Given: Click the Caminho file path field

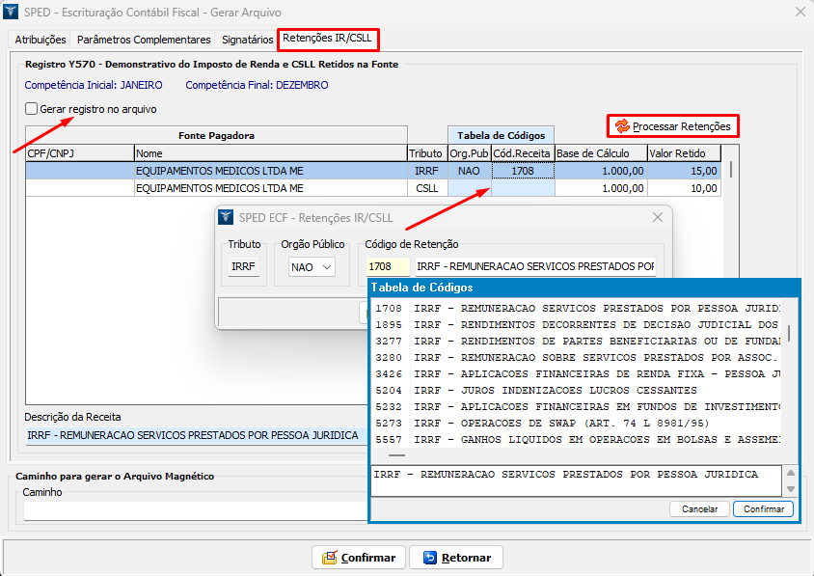Looking at the screenshot, I should tap(193, 510).
